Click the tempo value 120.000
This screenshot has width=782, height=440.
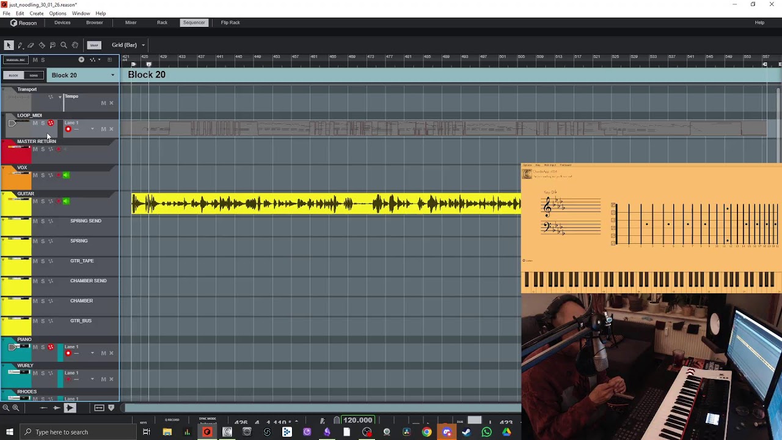point(358,420)
